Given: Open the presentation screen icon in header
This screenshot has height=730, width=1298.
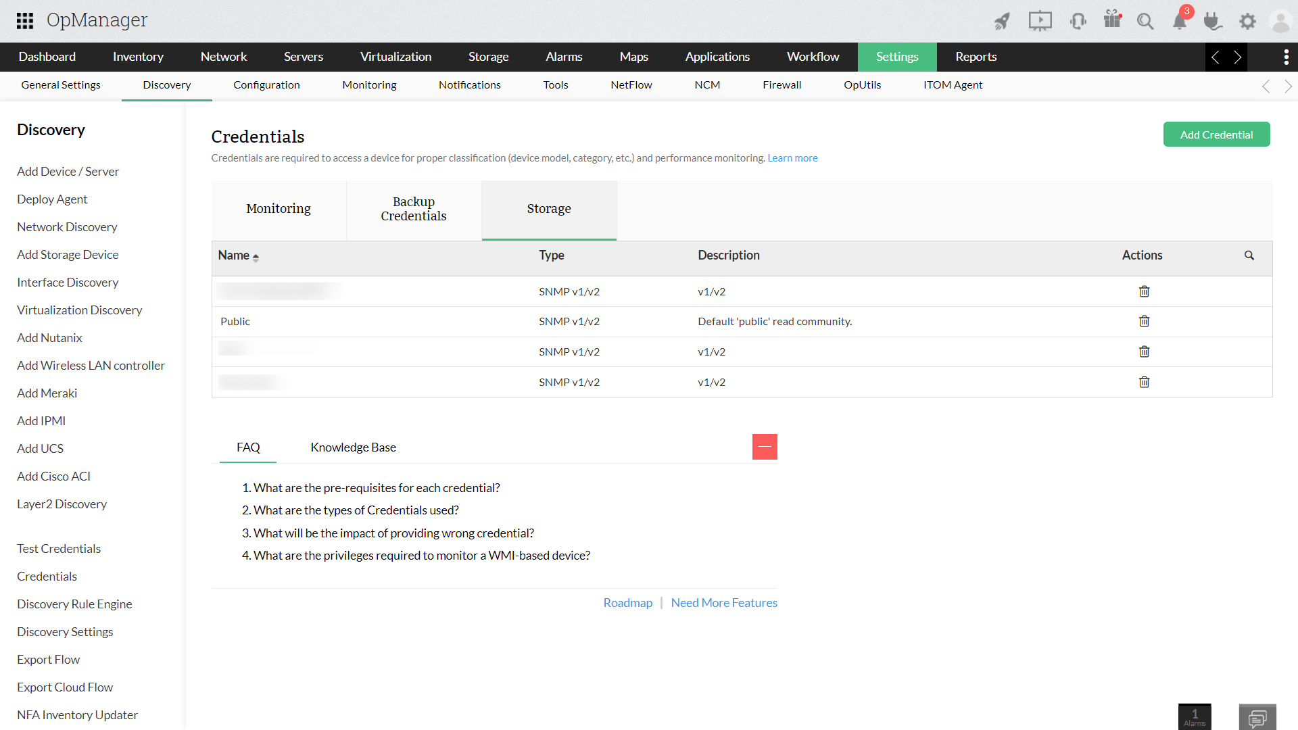Looking at the screenshot, I should pos(1040,22).
